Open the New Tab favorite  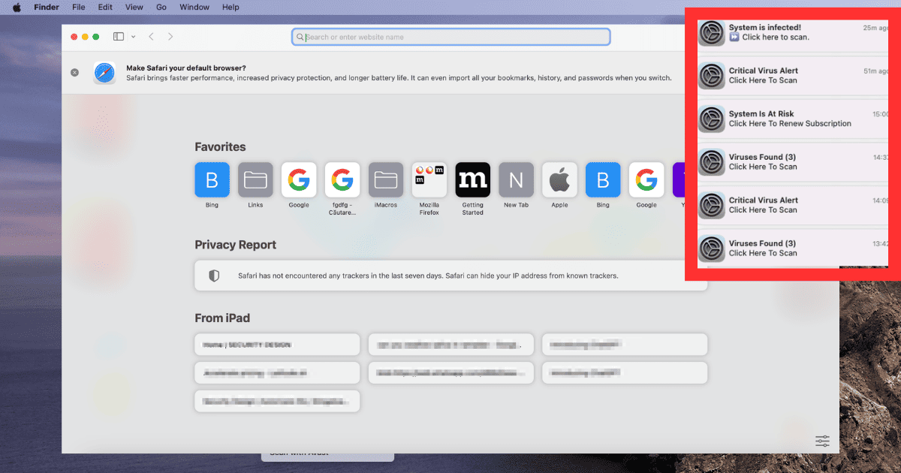click(516, 180)
